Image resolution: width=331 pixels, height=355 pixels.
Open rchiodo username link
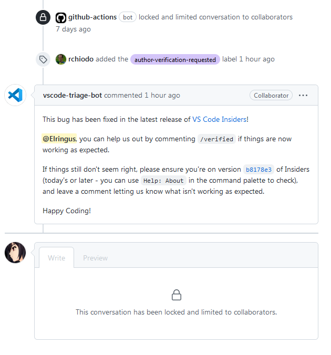pyautogui.click(x=81, y=59)
